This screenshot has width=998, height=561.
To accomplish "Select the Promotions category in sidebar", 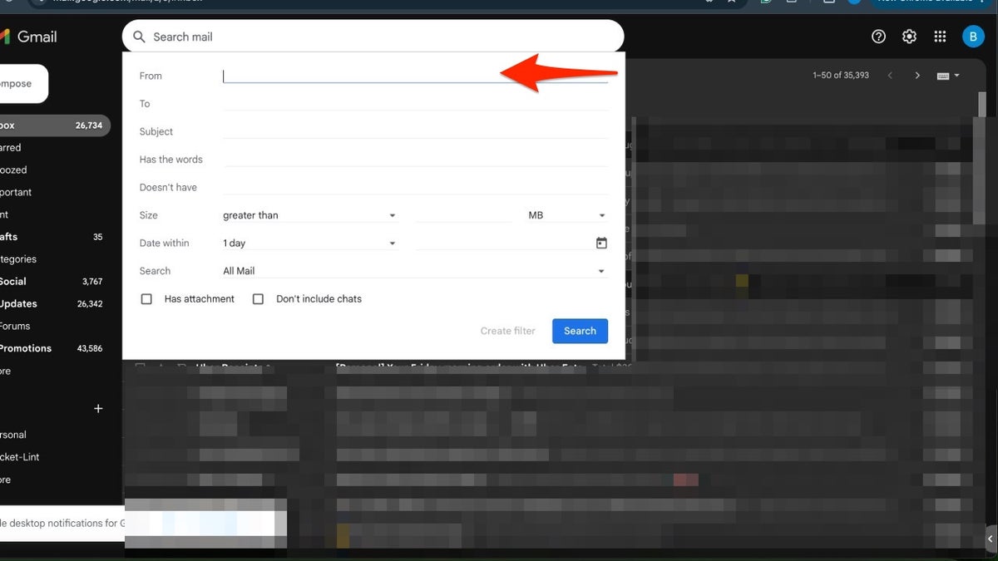I will coord(27,347).
